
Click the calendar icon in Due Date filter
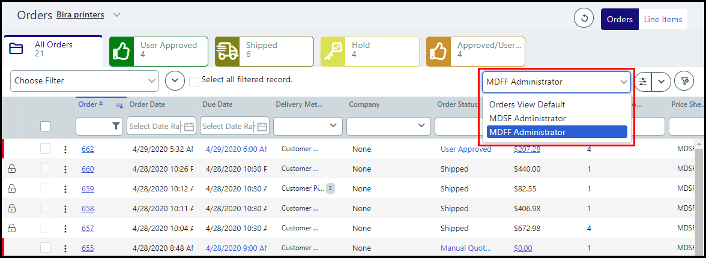[262, 126]
